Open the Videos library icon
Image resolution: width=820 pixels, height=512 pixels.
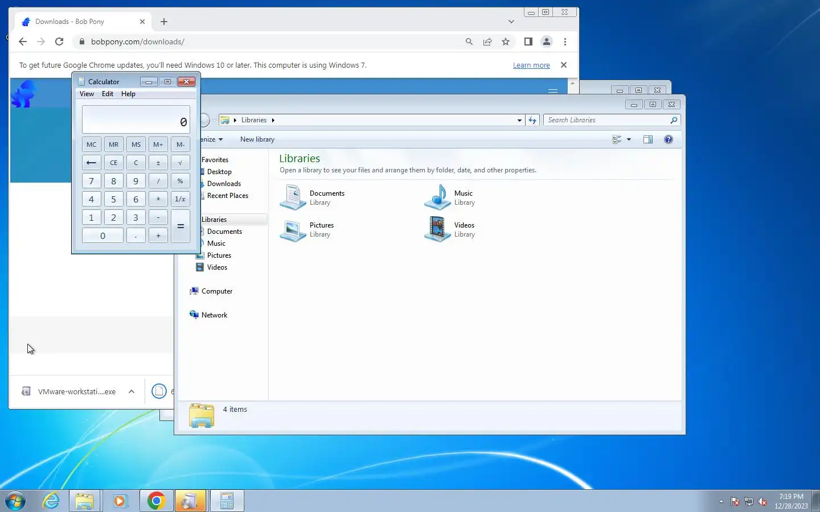pos(438,229)
